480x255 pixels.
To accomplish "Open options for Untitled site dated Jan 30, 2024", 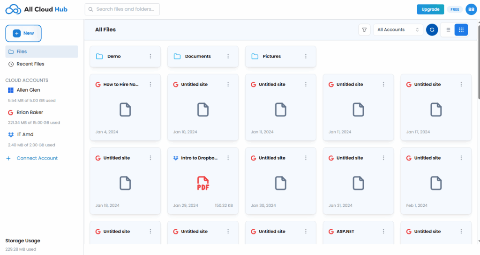I will click(306, 158).
